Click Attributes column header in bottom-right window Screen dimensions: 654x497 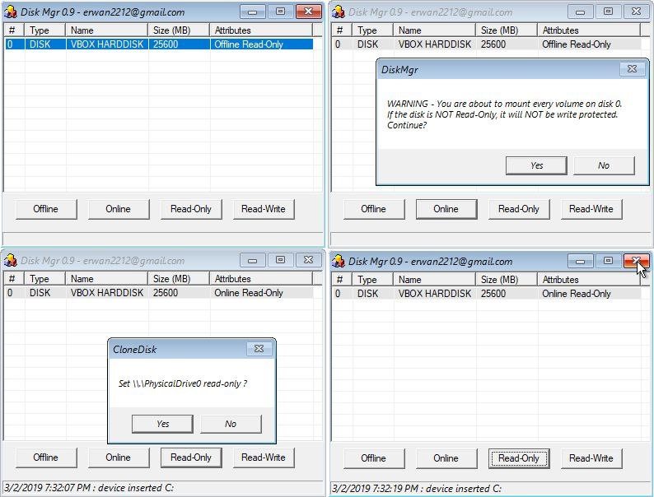[588, 280]
